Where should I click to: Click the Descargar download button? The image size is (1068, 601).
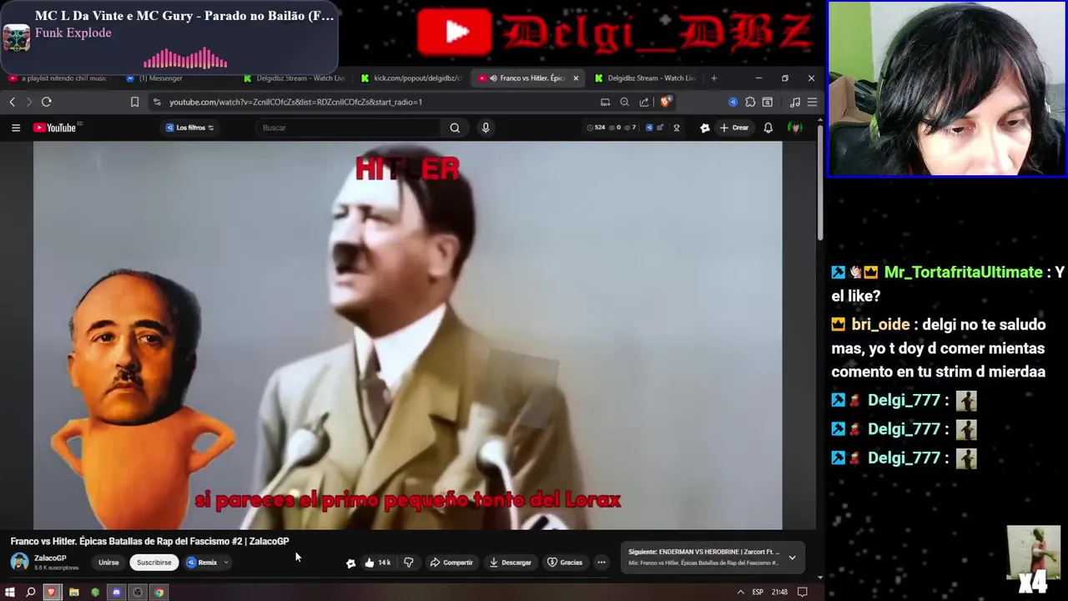pyautogui.click(x=511, y=563)
